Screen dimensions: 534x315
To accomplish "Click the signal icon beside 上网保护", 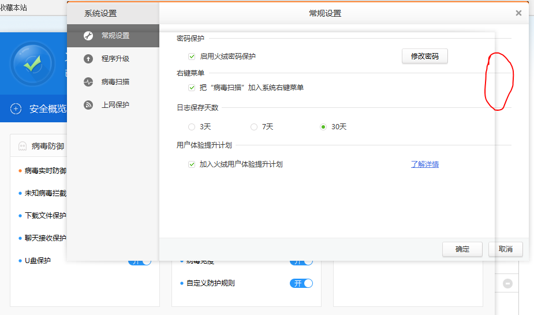I will click(x=88, y=105).
